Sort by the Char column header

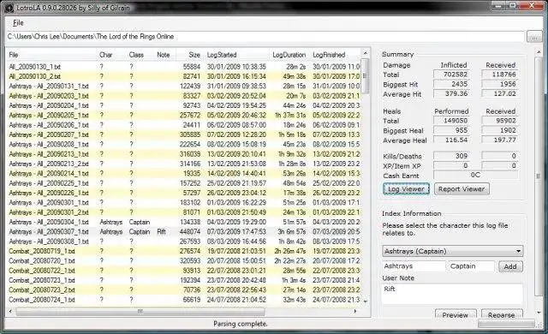point(111,55)
